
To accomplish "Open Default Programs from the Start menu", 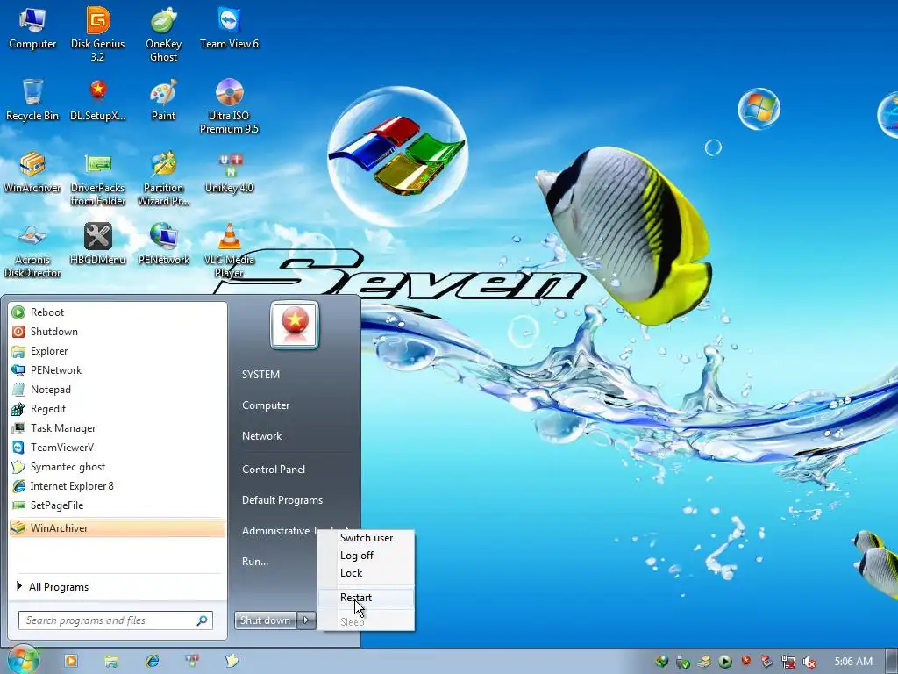I will click(x=282, y=500).
